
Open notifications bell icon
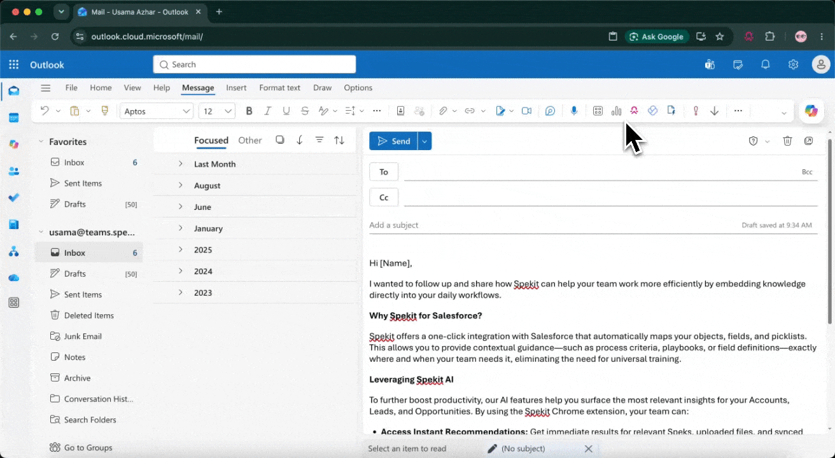766,64
